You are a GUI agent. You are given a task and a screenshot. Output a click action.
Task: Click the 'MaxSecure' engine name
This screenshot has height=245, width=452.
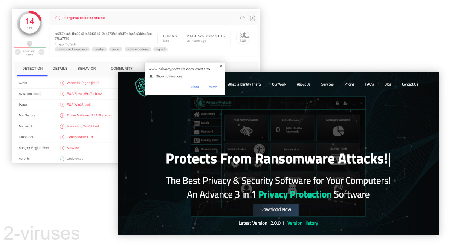[x=26, y=115]
